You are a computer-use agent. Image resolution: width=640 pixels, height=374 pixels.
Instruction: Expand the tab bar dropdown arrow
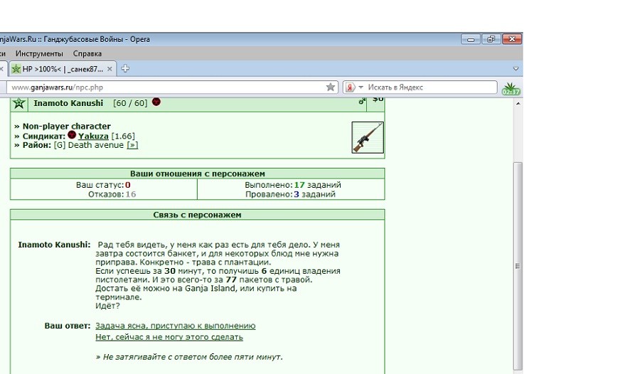coord(516,68)
